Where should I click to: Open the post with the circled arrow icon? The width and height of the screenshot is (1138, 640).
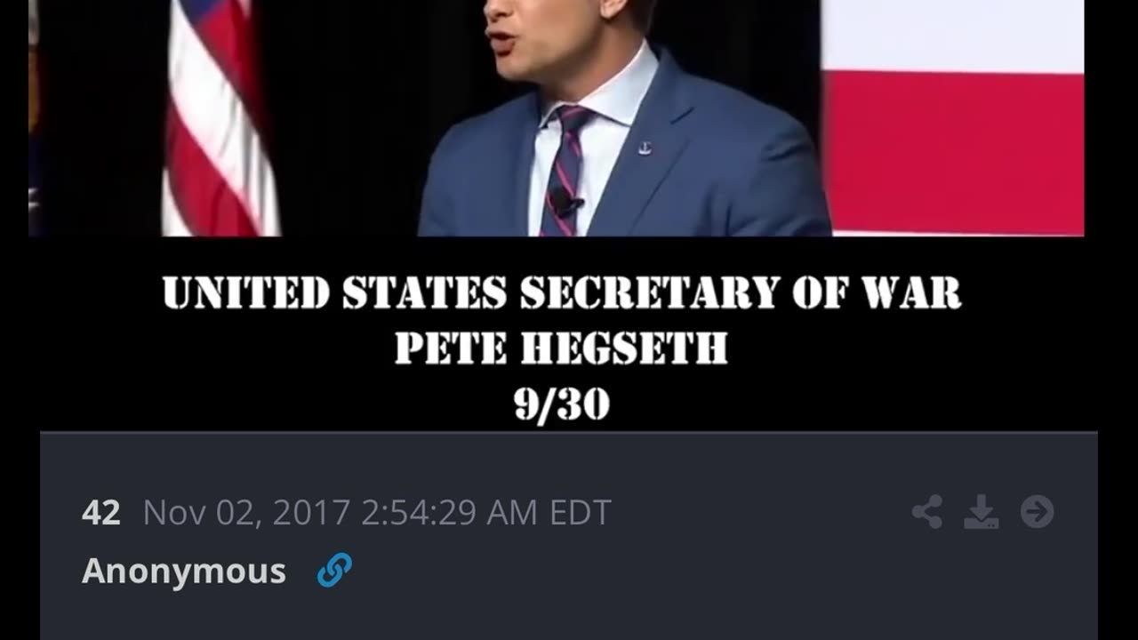coord(1037,512)
